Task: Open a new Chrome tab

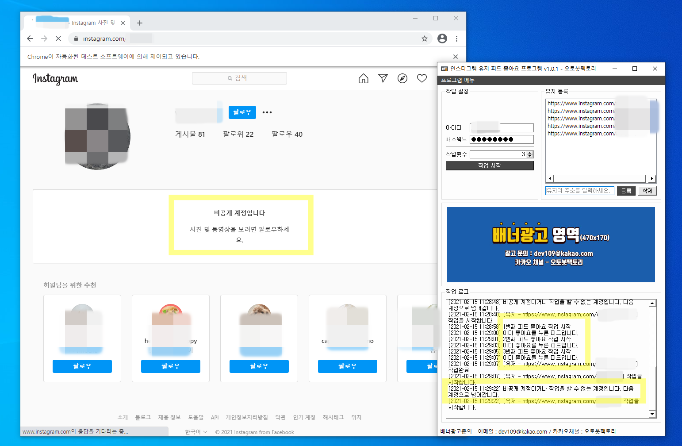Action: (x=140, y=23)
